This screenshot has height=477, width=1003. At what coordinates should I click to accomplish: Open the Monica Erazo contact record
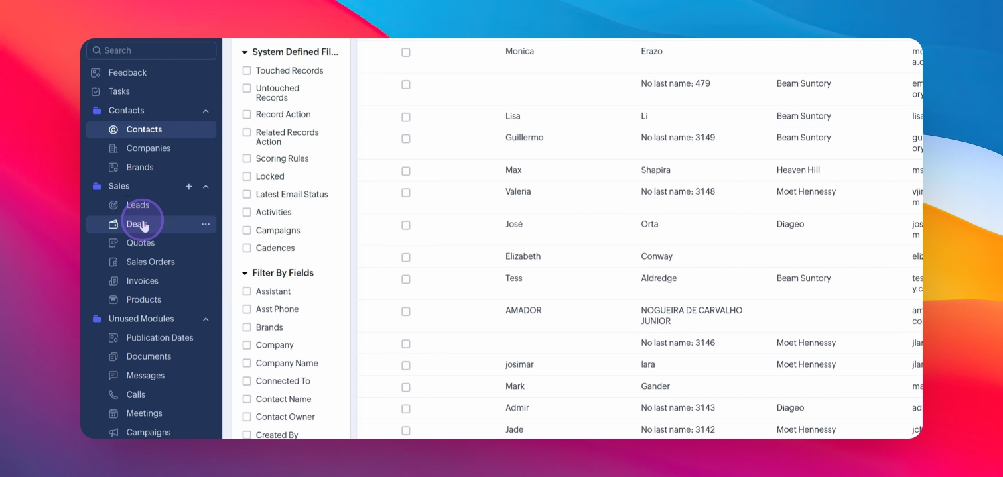tap(519, 51)
